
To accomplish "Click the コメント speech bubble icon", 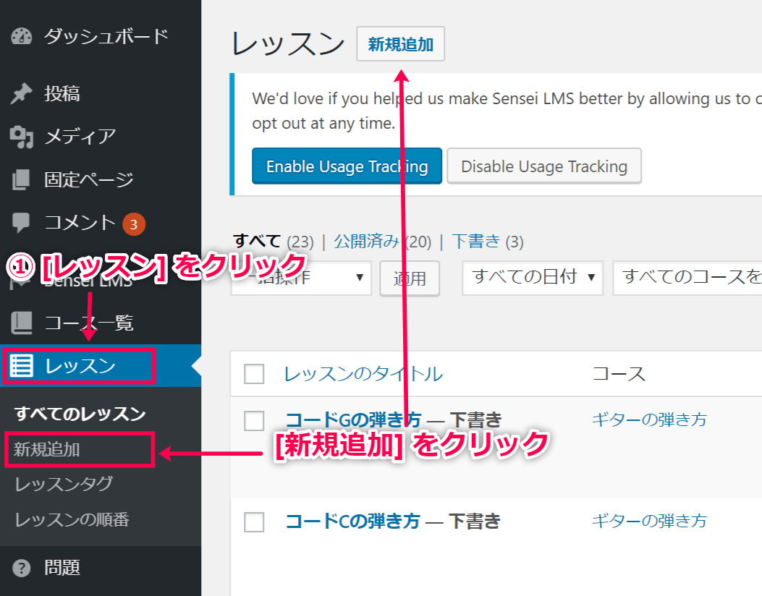I will pyautogui.click(x=22, y=223).
